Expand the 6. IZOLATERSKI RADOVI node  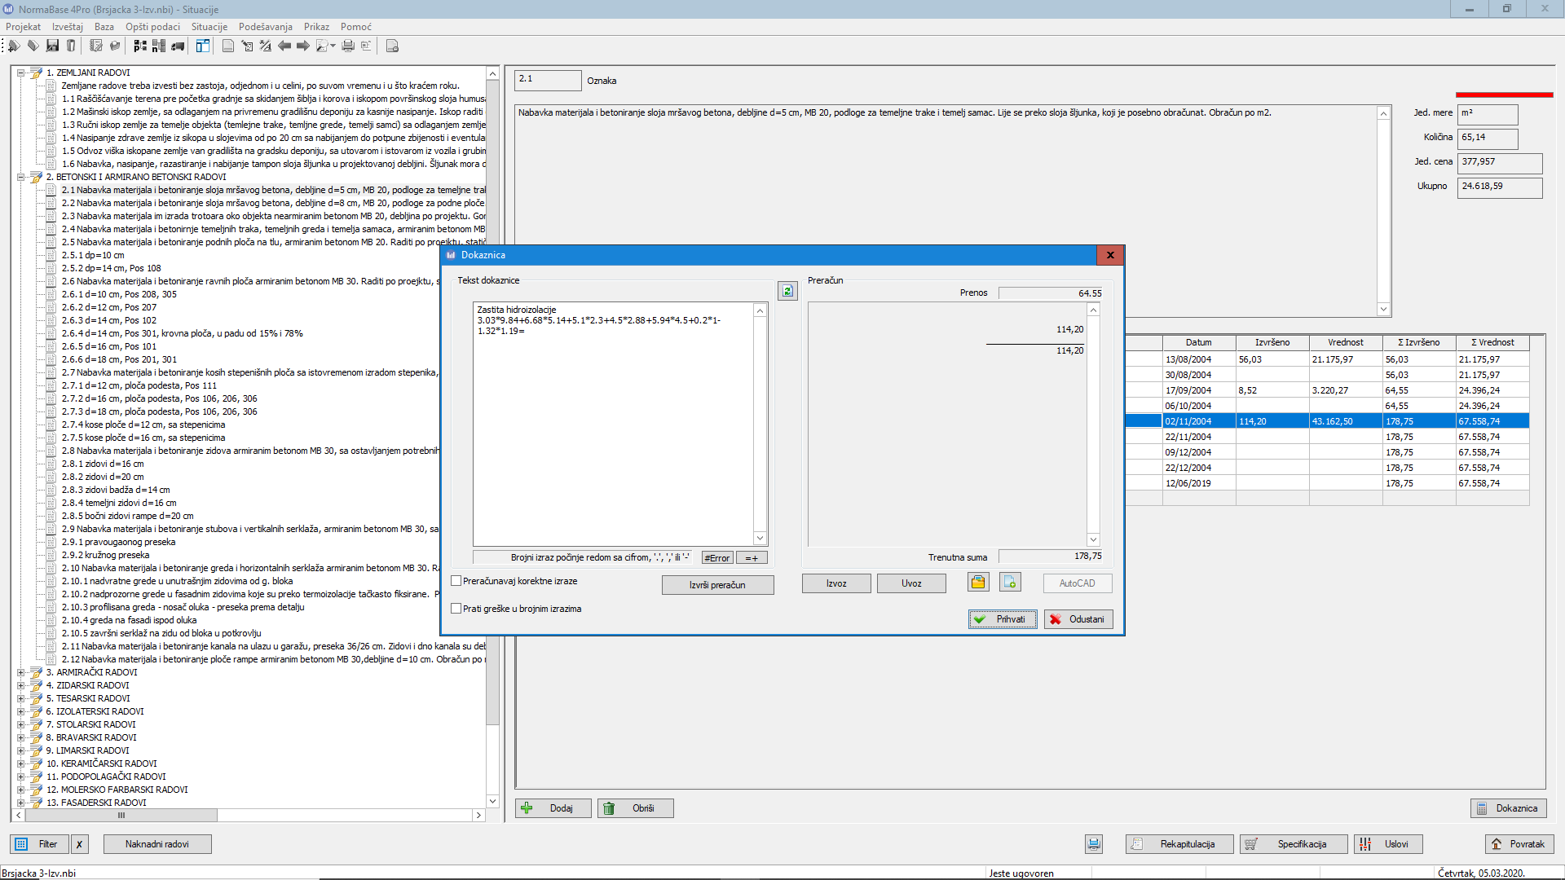pyautogui.click(x=21, y=711)
